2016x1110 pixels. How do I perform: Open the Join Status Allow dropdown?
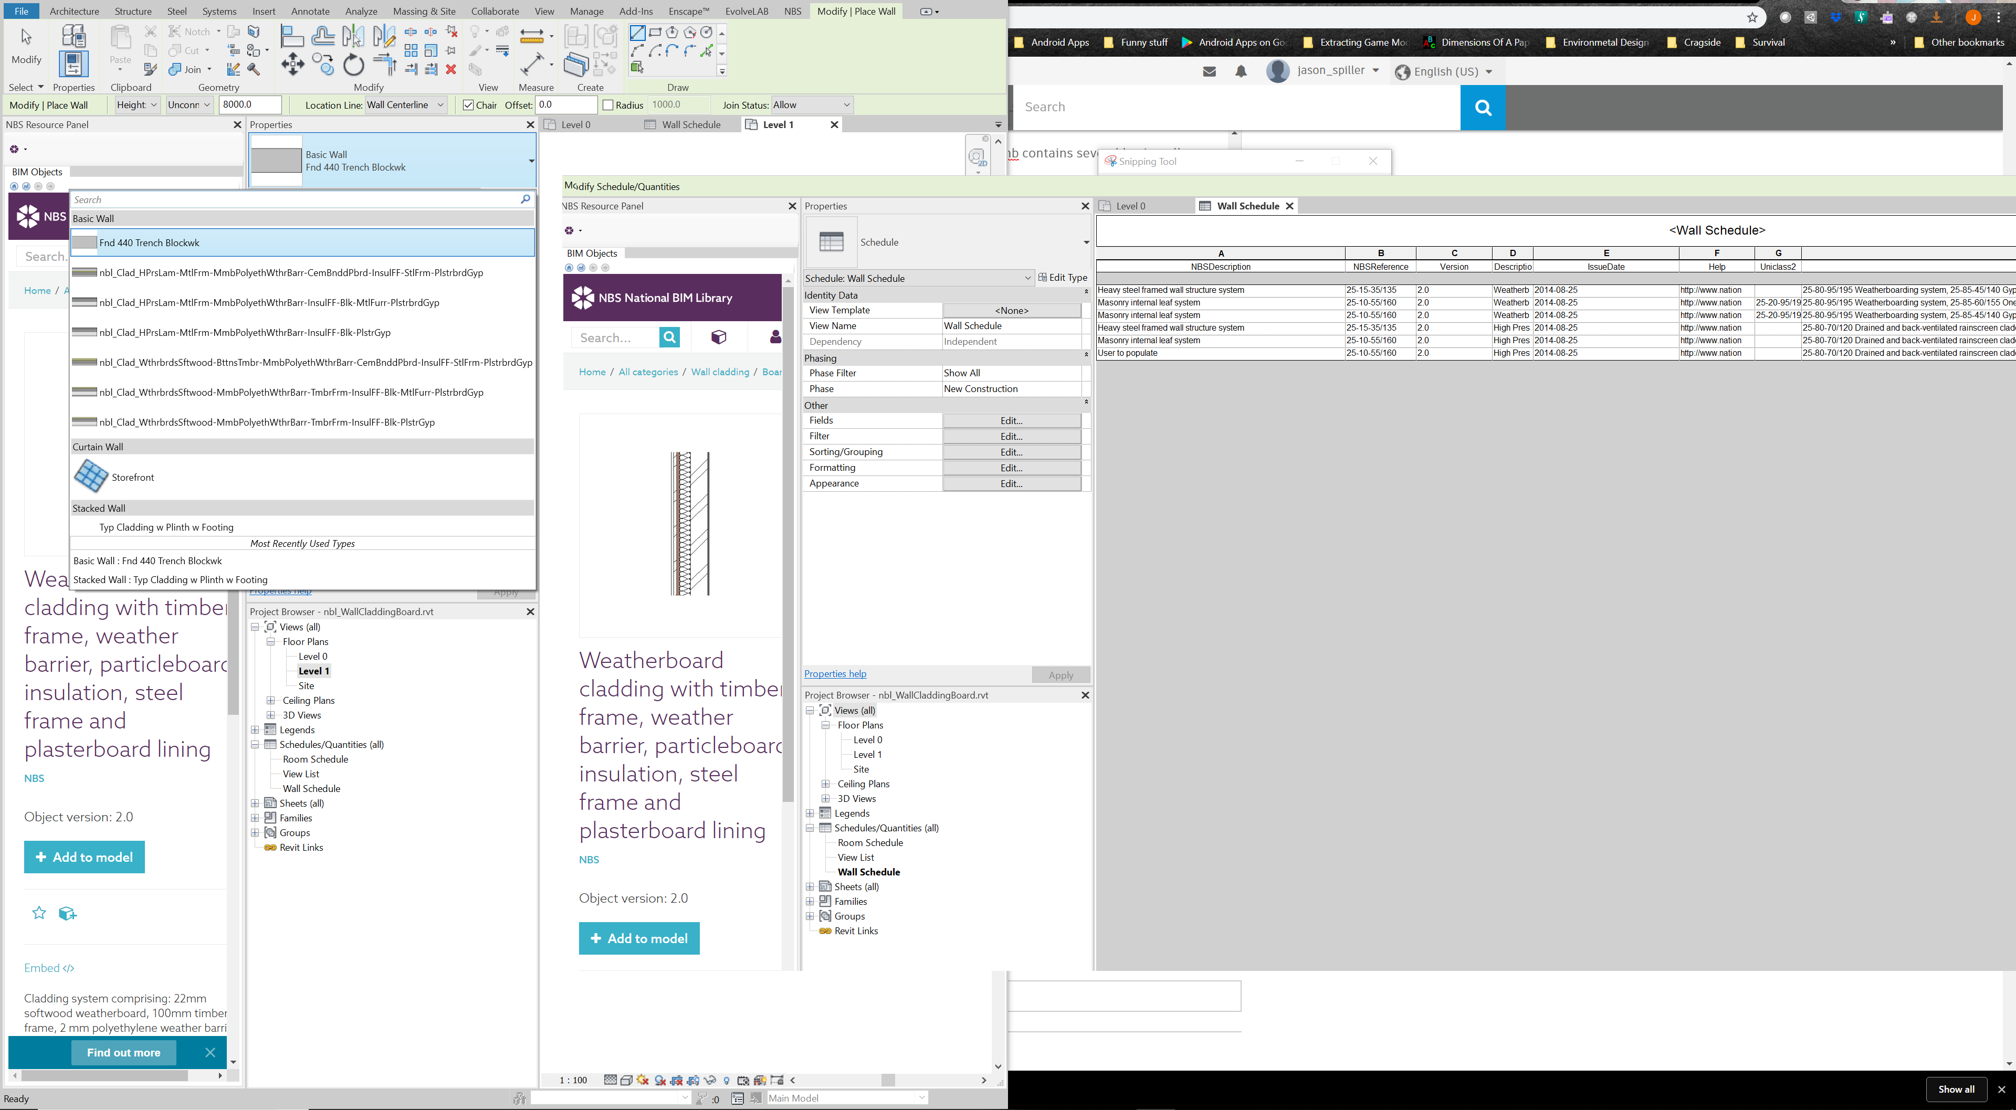(x=812, y=105)
